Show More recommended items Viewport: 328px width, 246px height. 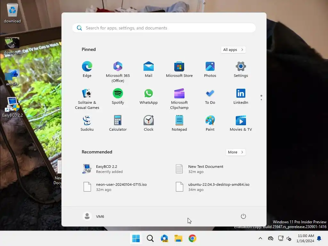tap(235, 152)
